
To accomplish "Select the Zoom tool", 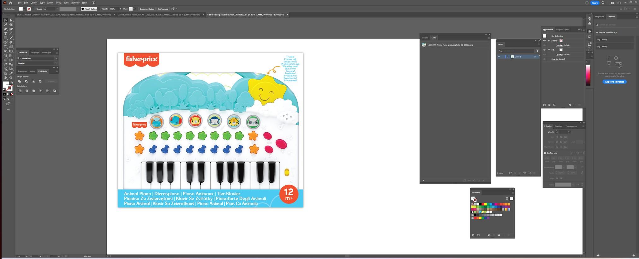I will (11, 78).
